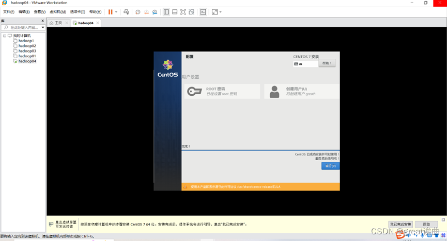Click the stretch guest display icon
The width and height of the screenshot is (447, 241).
pos(214,12)
